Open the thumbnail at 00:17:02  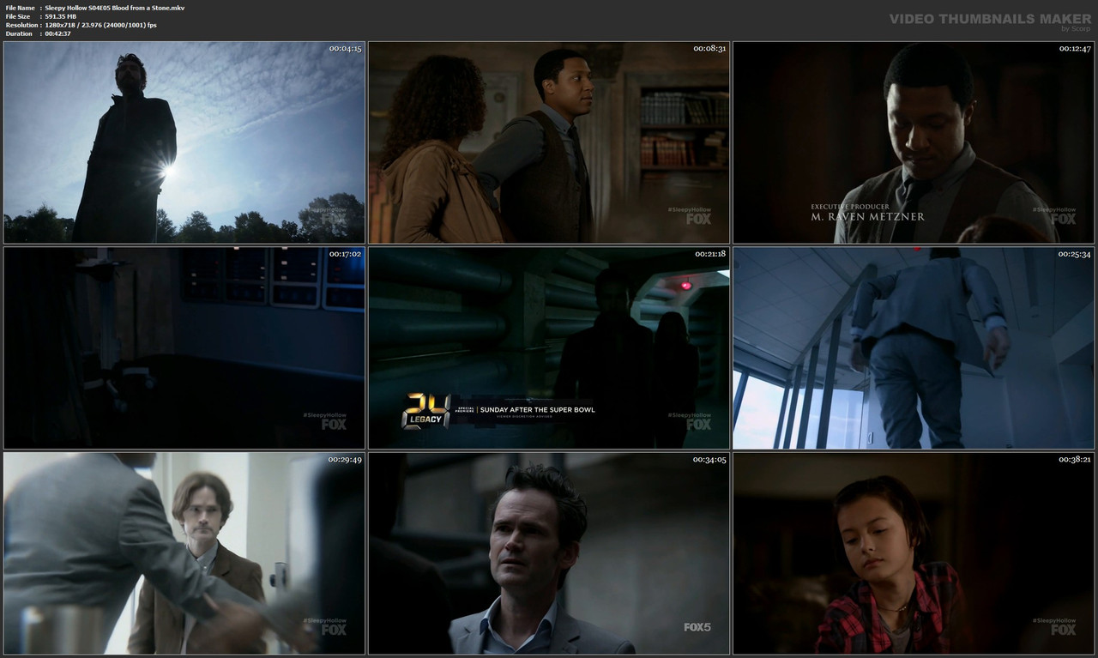click(x=184, y=348)
